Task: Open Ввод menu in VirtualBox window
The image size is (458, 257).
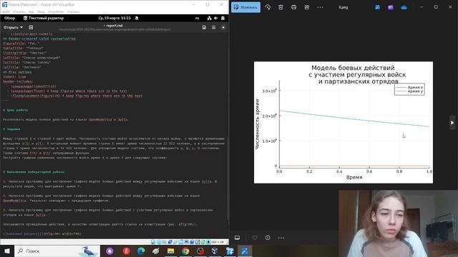Action: [x=41, y=12]
